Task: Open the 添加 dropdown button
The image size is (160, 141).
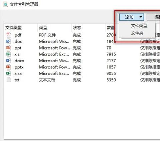Action: click(132, 17)
